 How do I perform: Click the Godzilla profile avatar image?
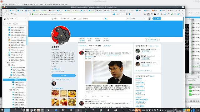pos(61,35)
